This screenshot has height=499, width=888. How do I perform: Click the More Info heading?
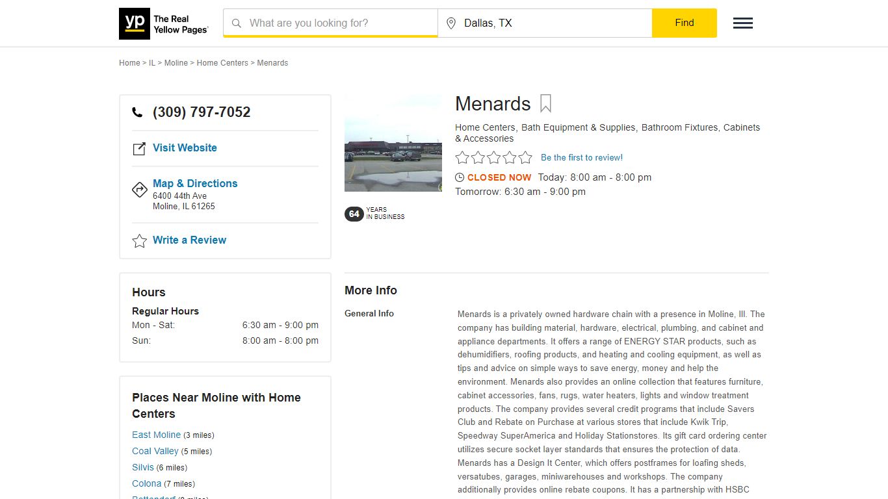(x=371, y=290)
